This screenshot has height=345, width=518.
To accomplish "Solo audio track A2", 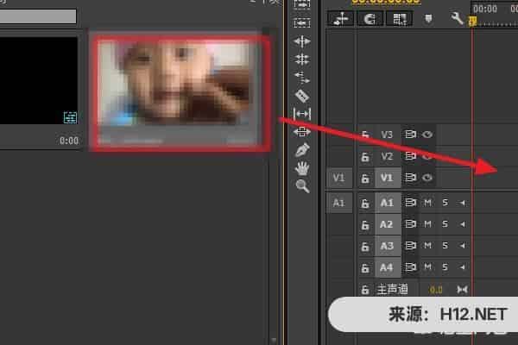I will (x=445, y=224).
